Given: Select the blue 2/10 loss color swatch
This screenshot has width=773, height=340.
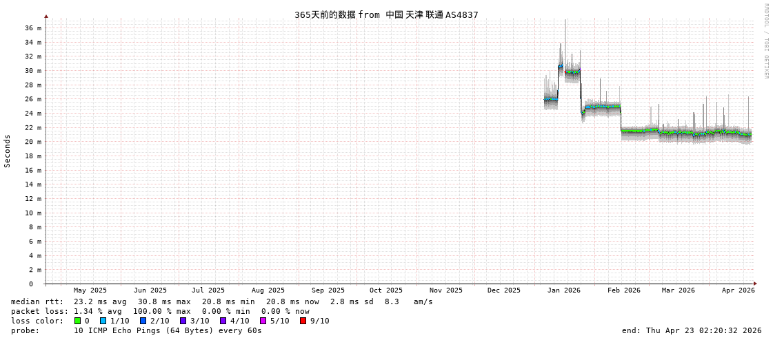Looking at the screenshot, I should tap(143, 321).
